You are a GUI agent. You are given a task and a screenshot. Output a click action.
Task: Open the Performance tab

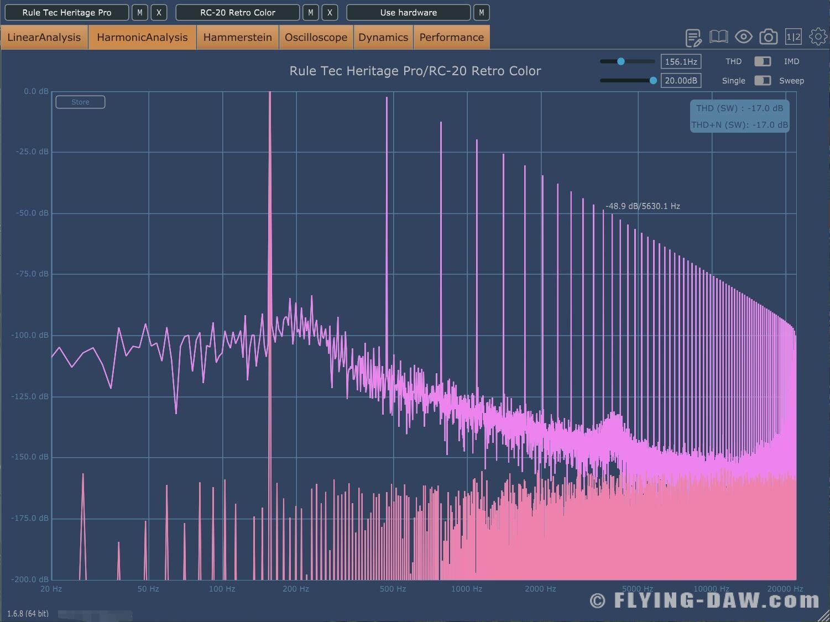tap(452, 37)
